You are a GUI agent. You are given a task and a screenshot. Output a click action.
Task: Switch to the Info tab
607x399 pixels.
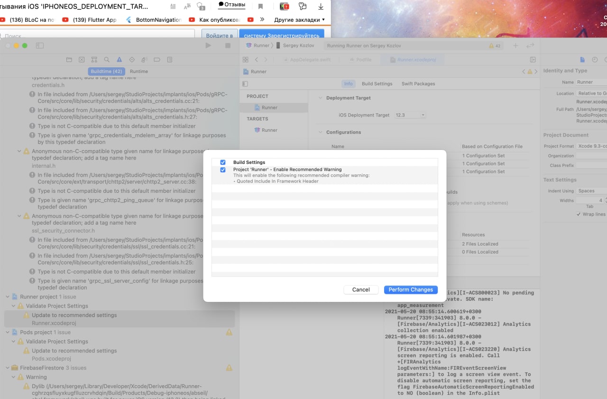349,84
